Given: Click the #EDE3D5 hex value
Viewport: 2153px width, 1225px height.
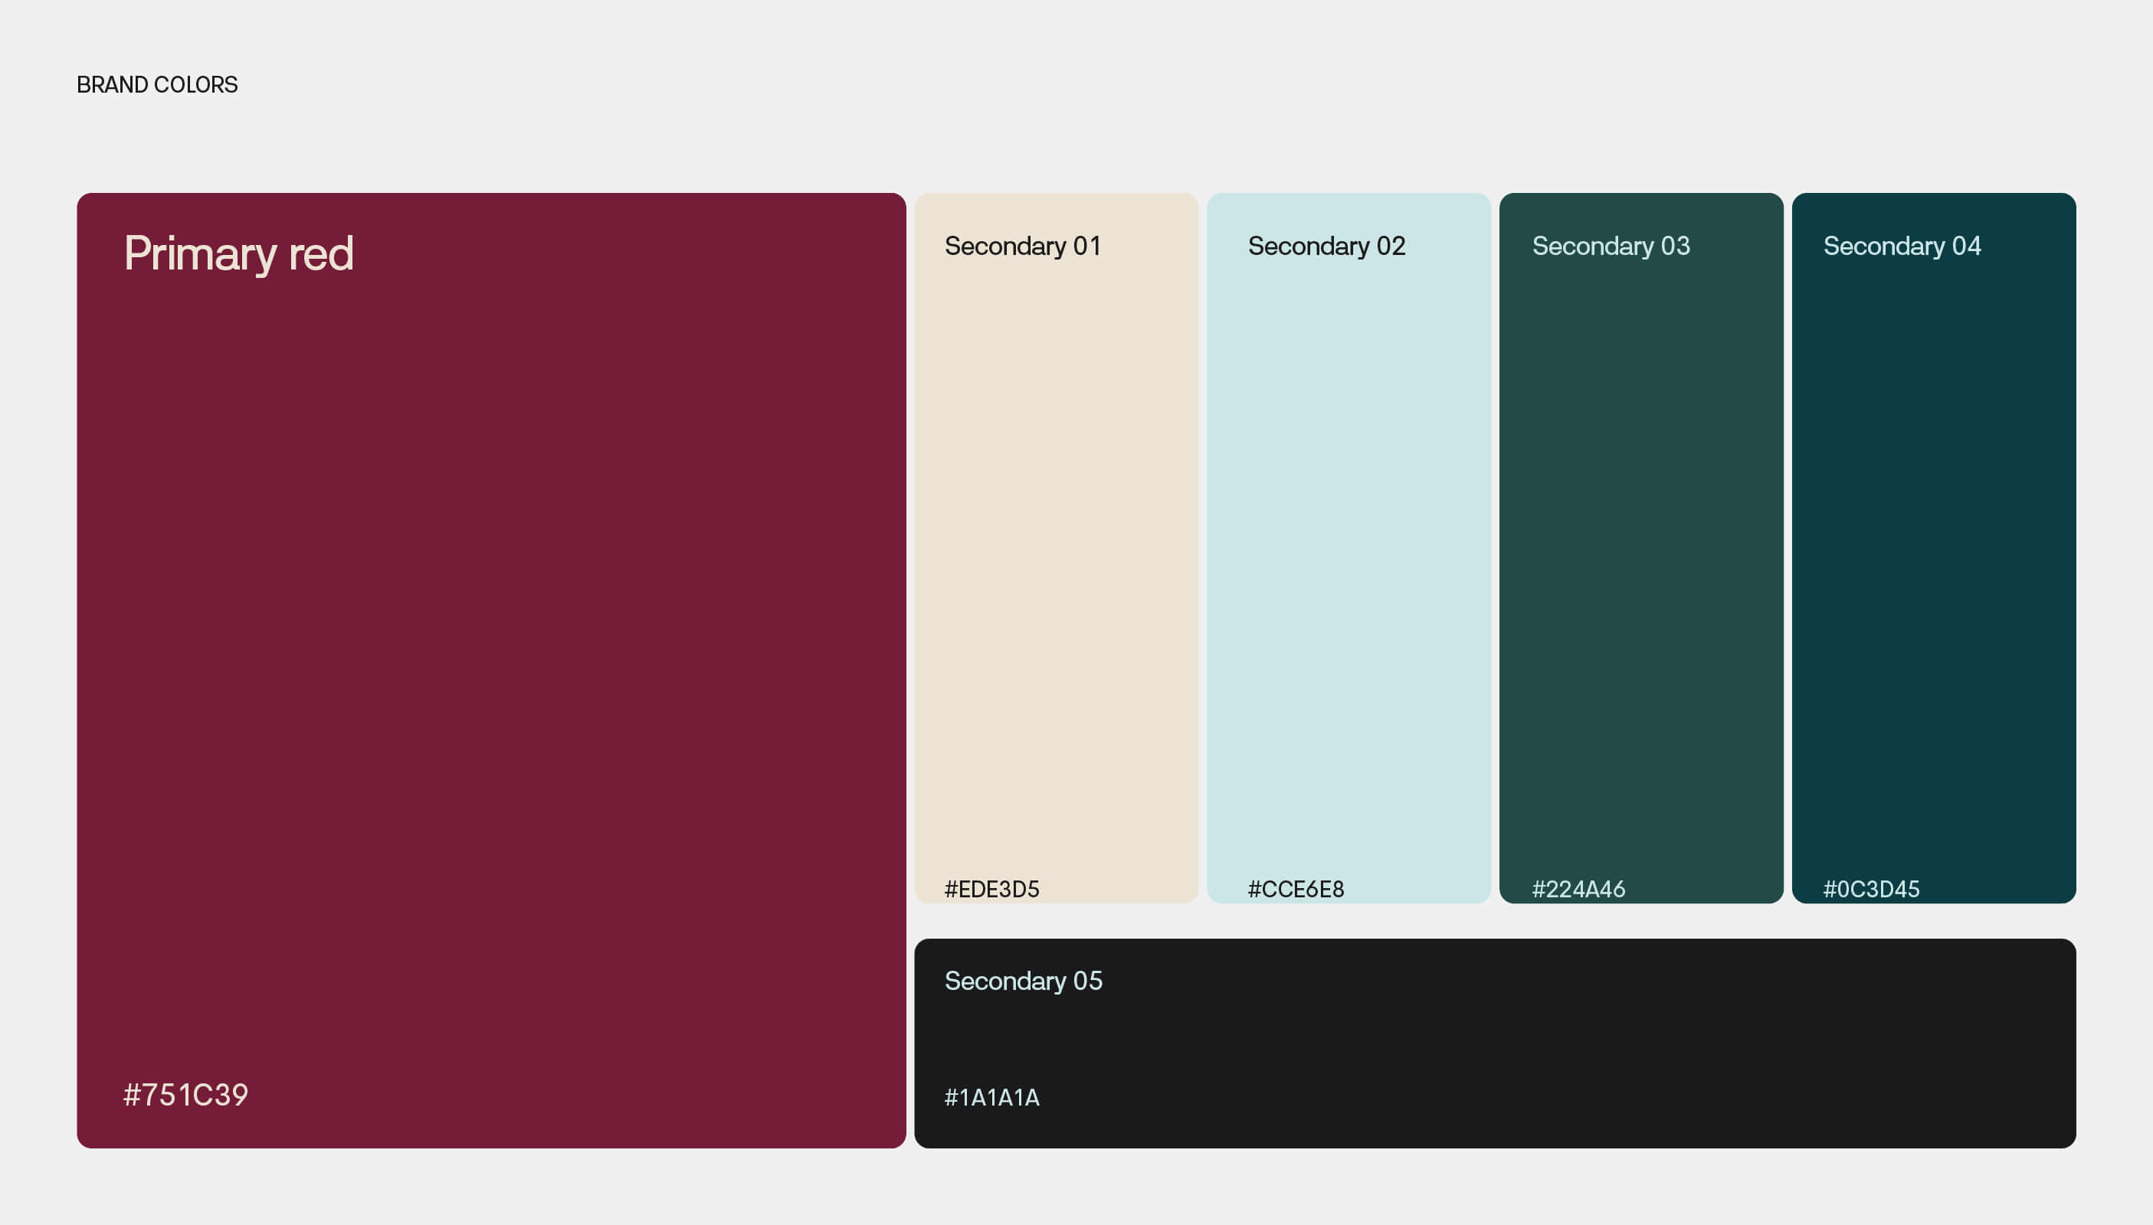Looking at the screenshot, I should [x=992, y=890].
